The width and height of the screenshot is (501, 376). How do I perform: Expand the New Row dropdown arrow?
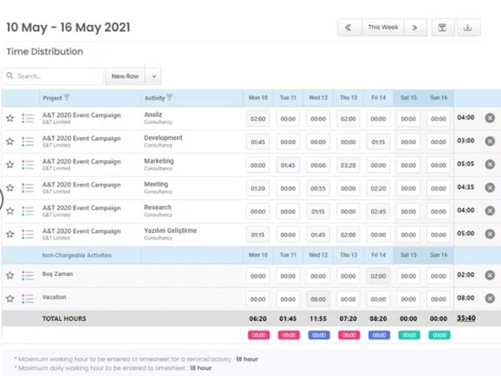tap(153, 76)
